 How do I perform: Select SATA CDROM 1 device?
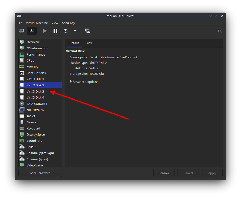coord(37,104)
